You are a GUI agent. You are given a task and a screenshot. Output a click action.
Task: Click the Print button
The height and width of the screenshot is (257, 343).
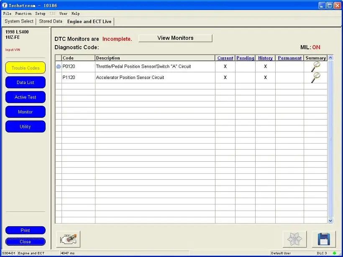tap(26, 230)
